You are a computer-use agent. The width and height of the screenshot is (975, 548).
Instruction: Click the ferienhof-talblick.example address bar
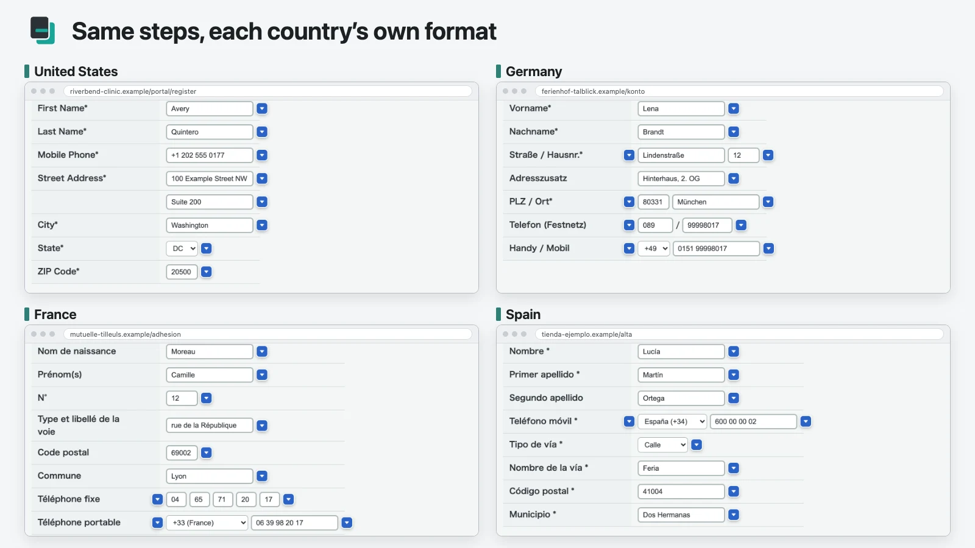pyautogui.click(x=739, y=91)
